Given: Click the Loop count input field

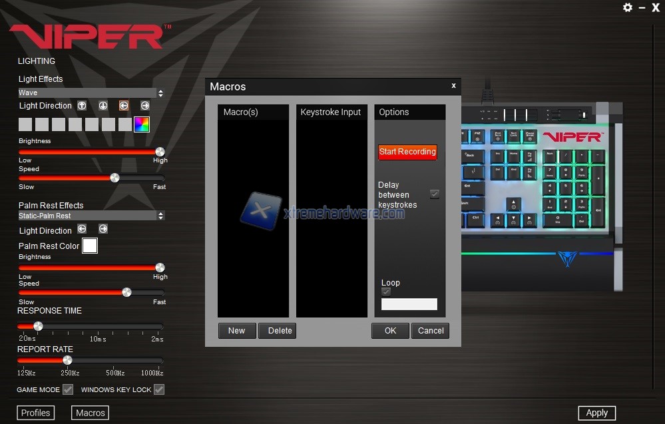Looking at the screenshot, I should (x=409, y=304).
